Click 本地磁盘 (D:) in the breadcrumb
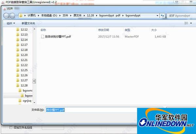Screen dimensions: 196x134 click(x=49, y=15)
